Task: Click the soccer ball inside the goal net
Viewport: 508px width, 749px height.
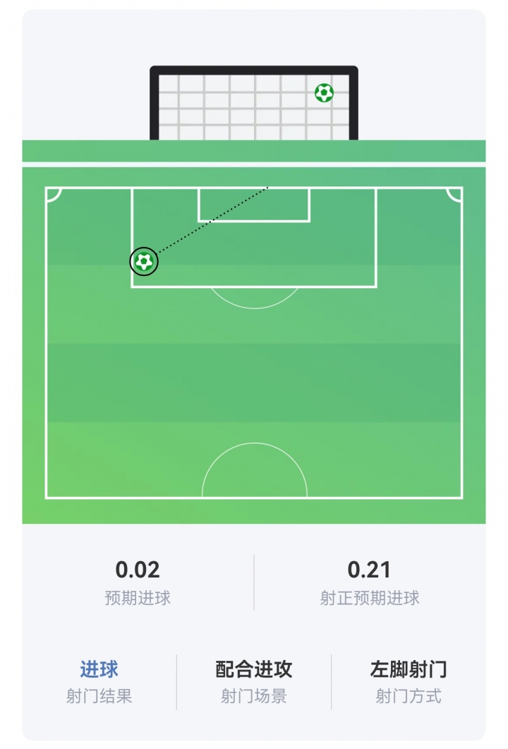Action: [x=324, y=92]
